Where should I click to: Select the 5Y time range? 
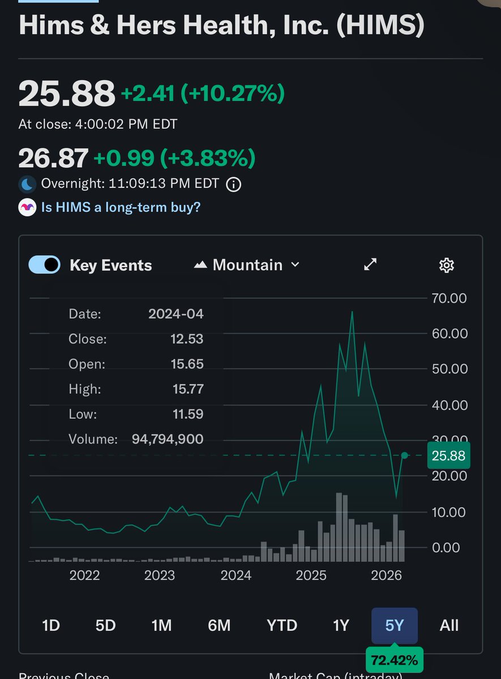tap(395, 625)
